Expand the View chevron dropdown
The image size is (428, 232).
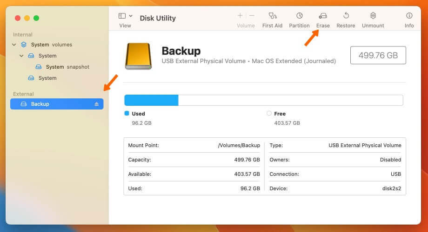click(x=131, y=16)
